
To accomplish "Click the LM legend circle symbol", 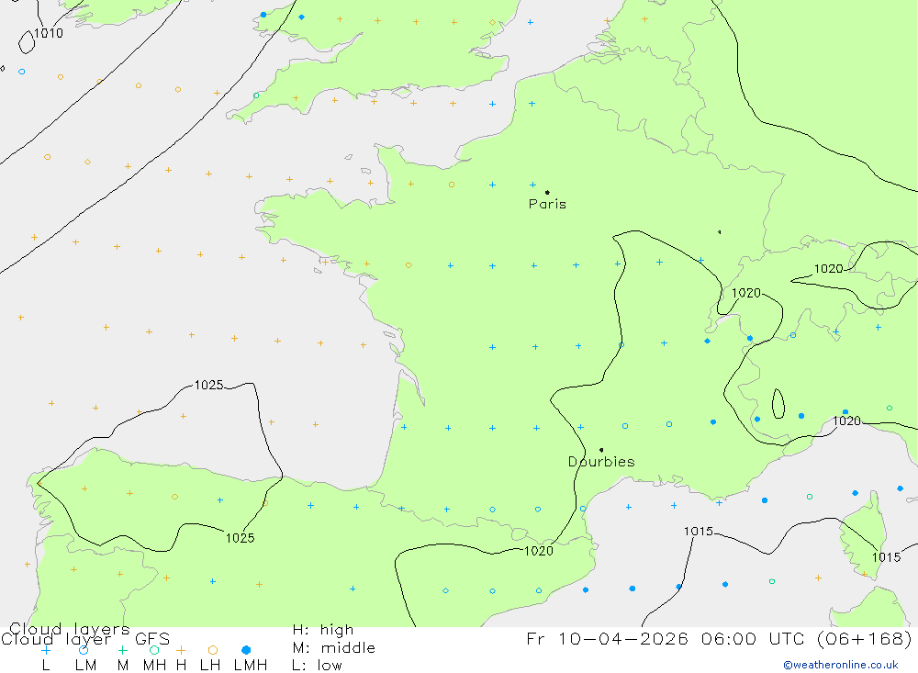I will click(x=84, y=650).
